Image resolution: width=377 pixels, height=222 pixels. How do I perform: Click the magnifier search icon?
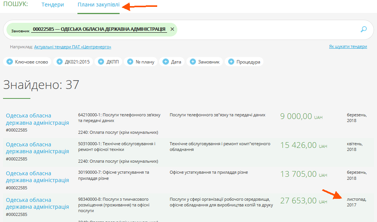click(364, 30)
